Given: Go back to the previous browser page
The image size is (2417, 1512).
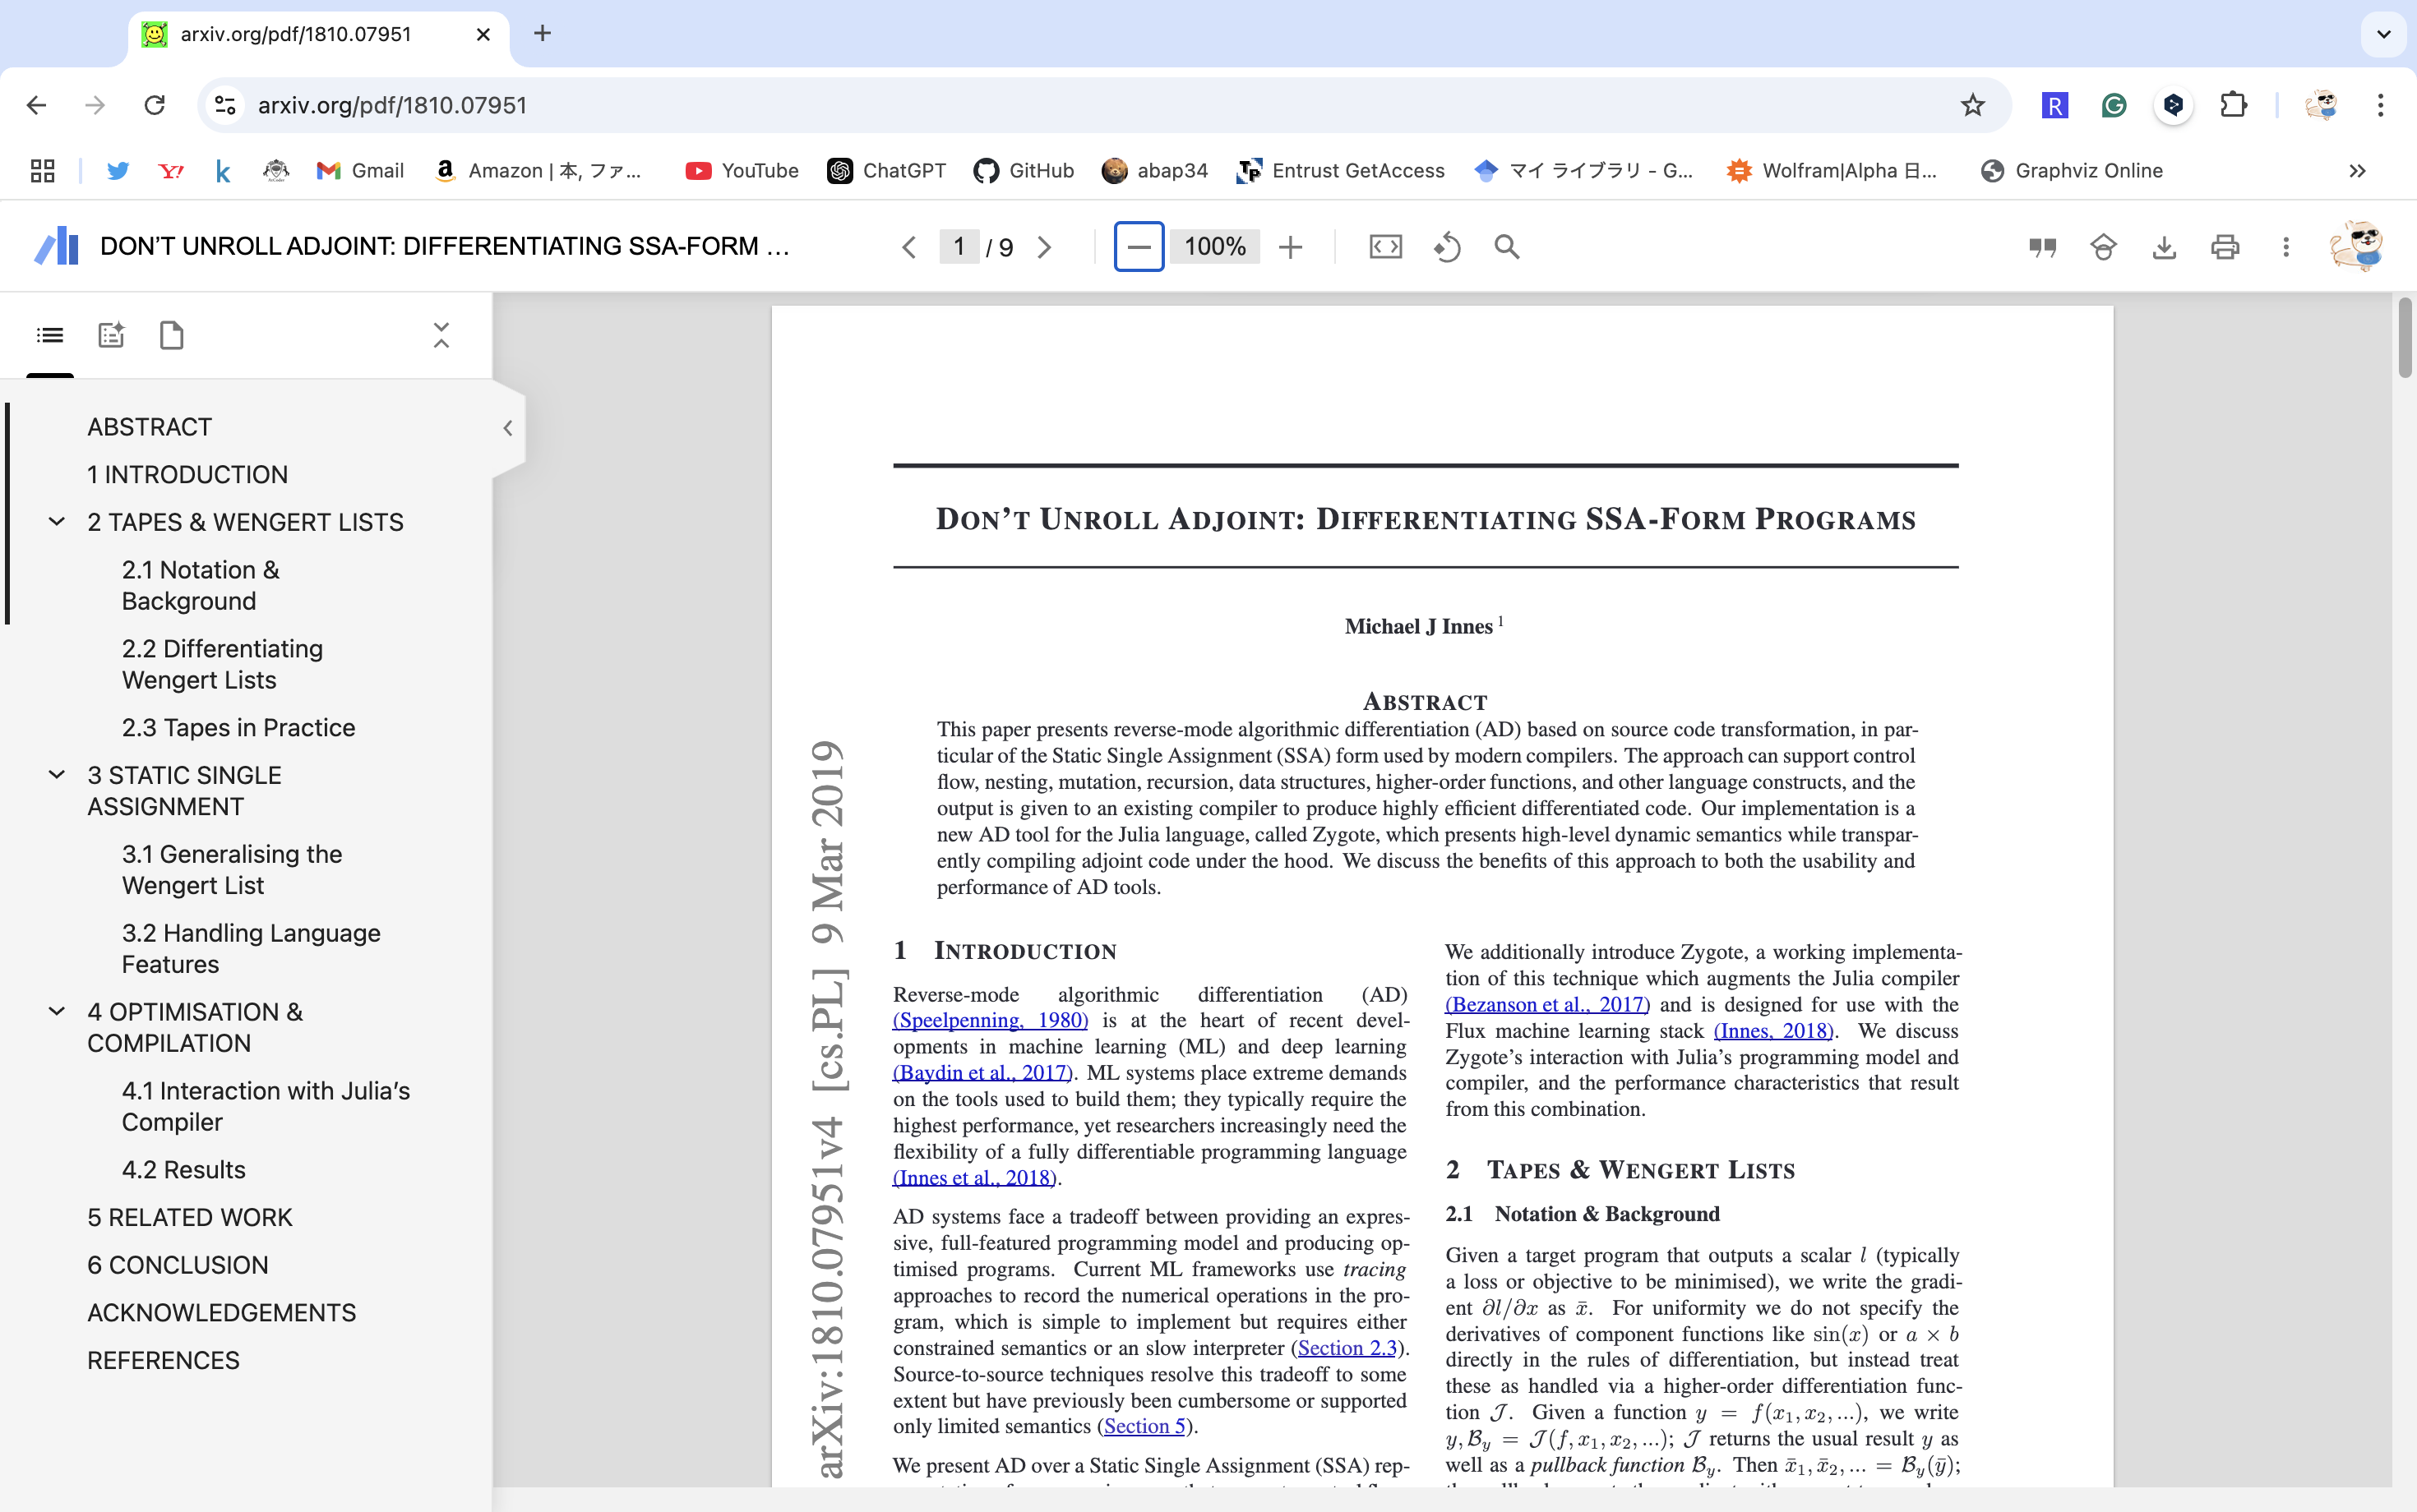Looking at the screenshot, I should point(37,105).
